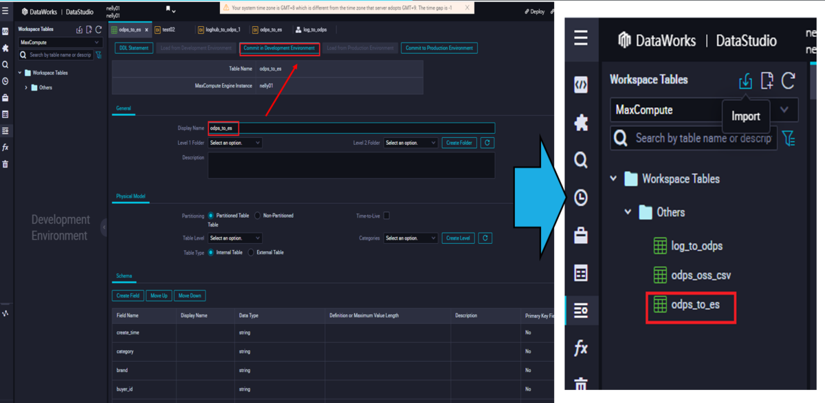The image size is (825, 403).
Task: Open the Categories dropdown
Action: pyautogui.click(x=410, y=238)
